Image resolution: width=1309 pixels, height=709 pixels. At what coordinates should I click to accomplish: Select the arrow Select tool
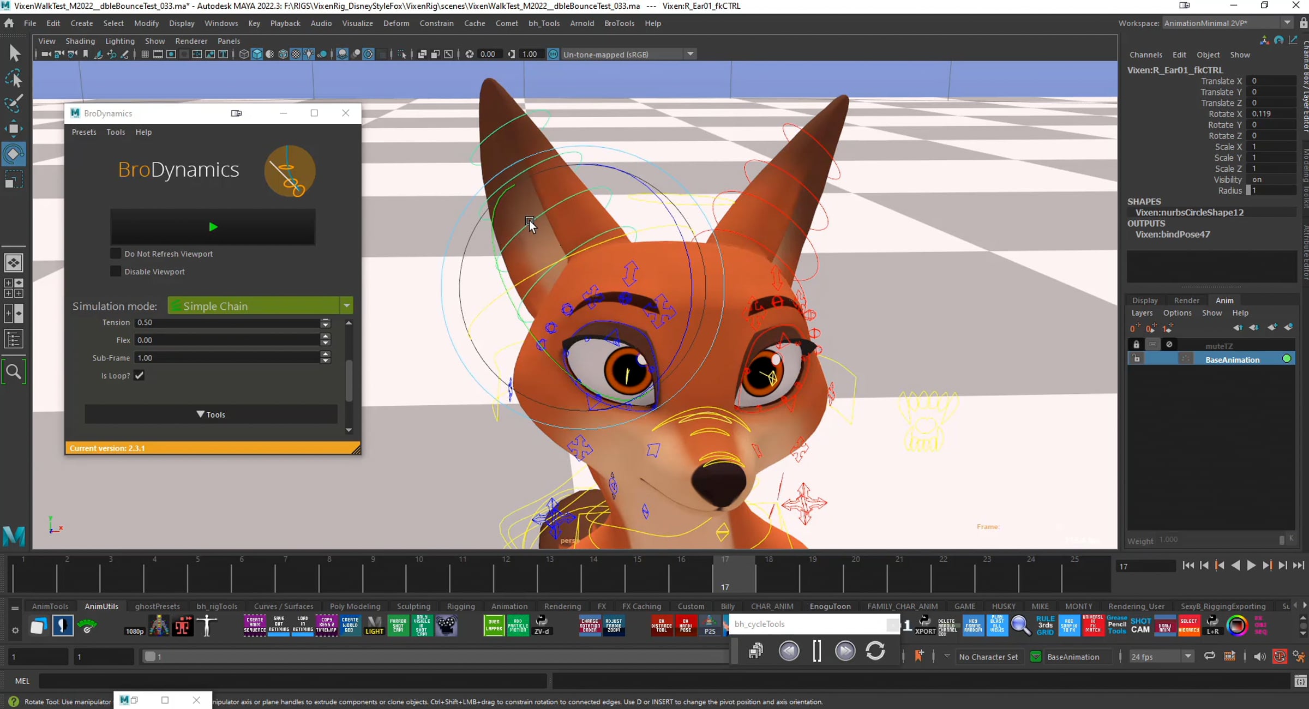tap(14, 53)
